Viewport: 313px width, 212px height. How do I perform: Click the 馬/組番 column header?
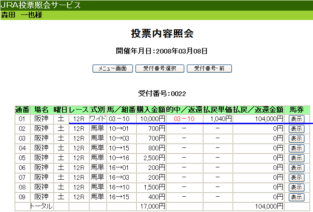click(121, 110)
